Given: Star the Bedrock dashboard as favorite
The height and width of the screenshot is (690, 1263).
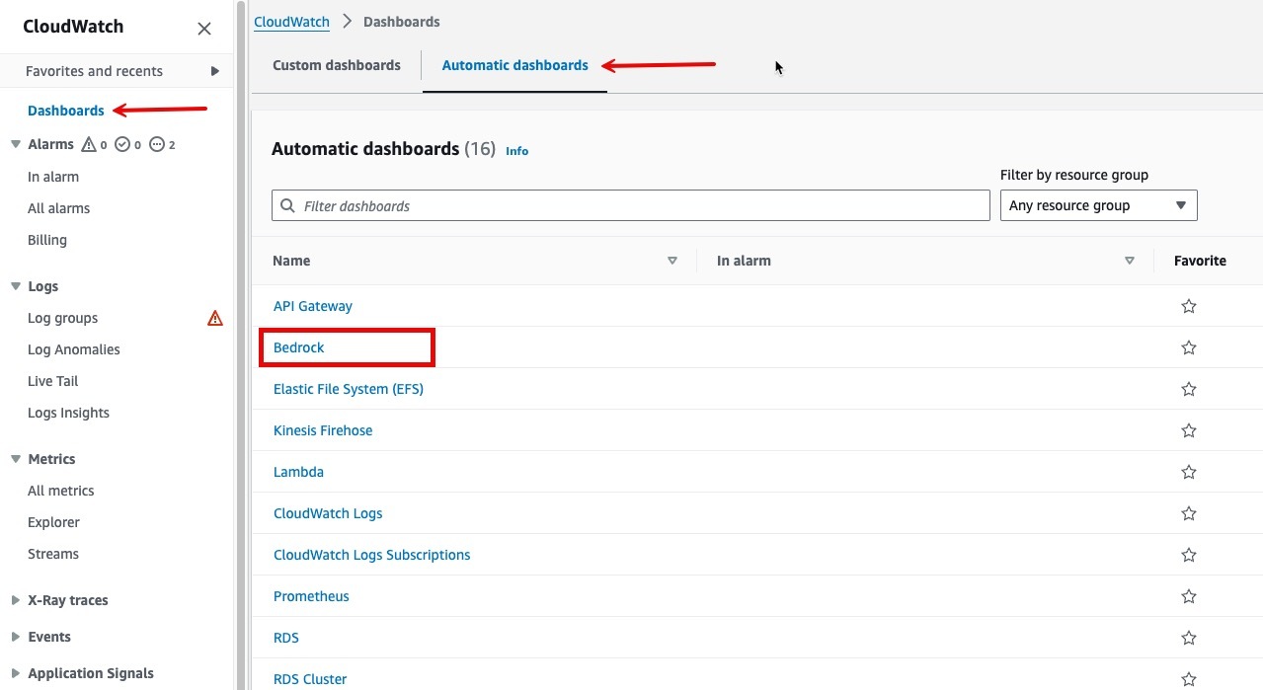Looking at the screenshot, I should pyautogui.click(x=1189, y=347).
